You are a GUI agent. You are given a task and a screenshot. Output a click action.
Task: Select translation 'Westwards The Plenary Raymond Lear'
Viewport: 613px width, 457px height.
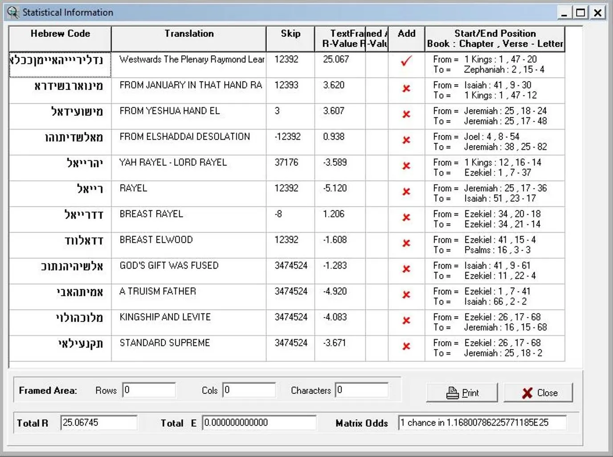point(192,59)
